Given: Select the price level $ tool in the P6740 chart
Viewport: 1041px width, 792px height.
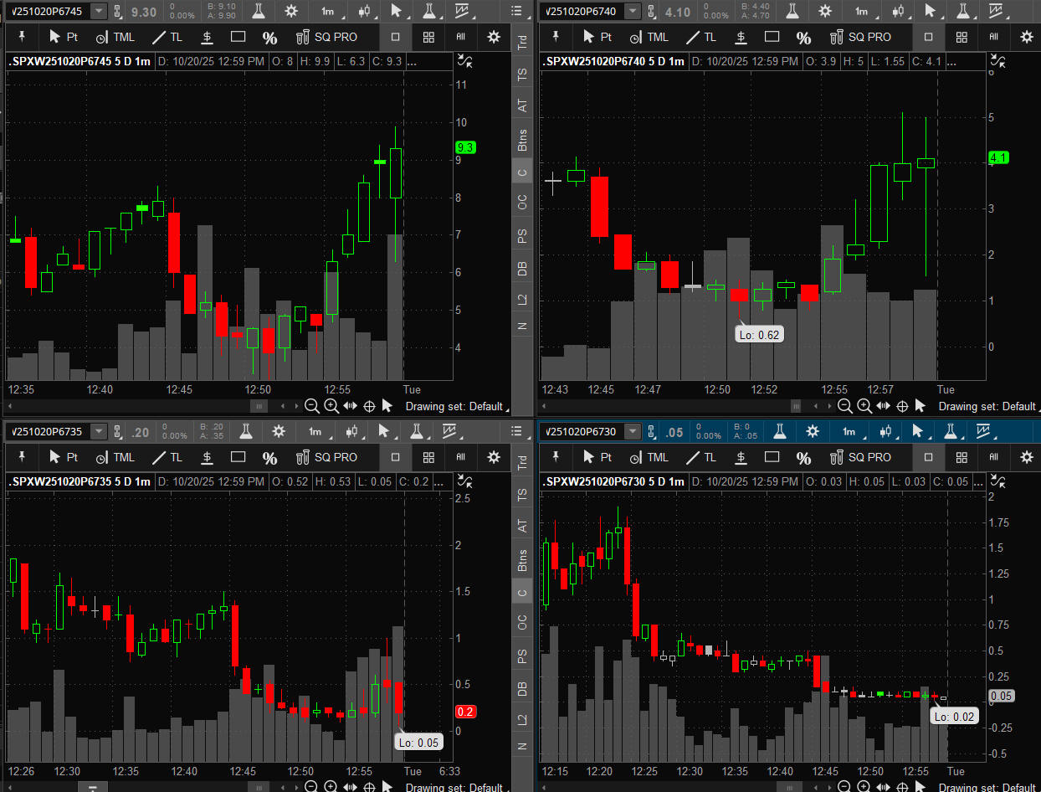Looking at the screenshot, I should click(x=741, y=37).
